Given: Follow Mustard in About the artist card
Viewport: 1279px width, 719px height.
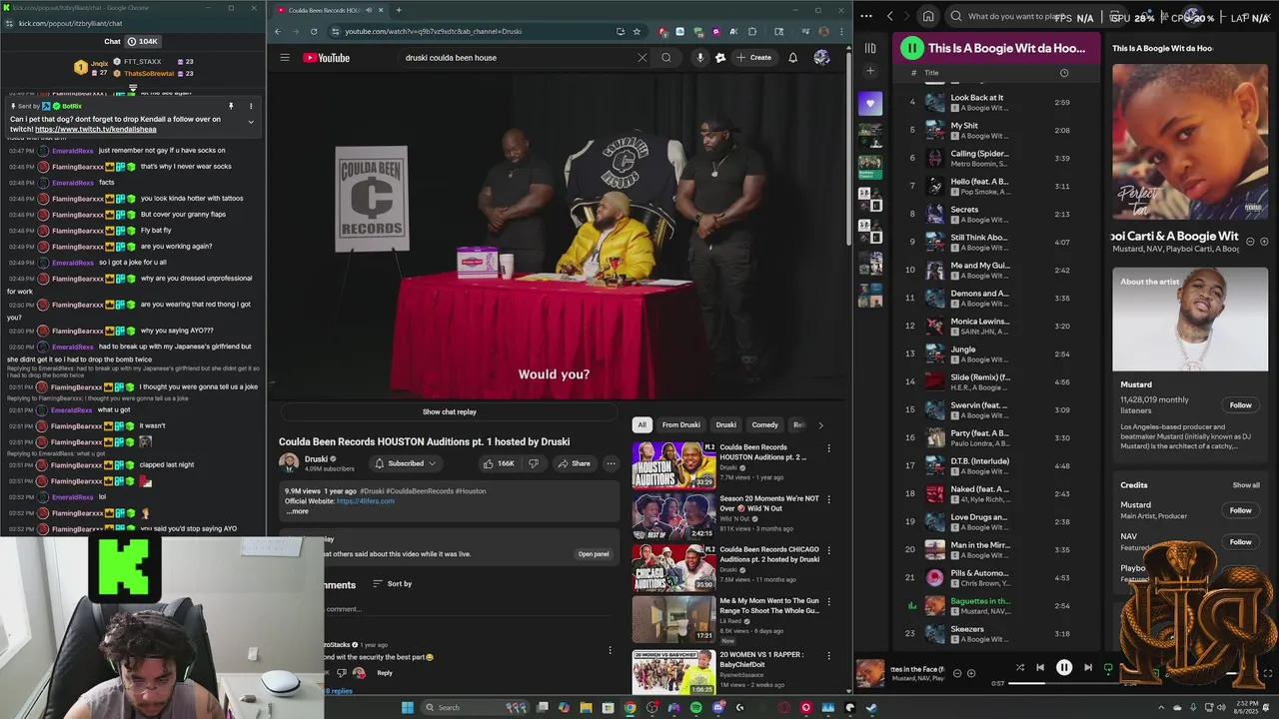Looking at the screenshot, I should [x=1240, y=405].
